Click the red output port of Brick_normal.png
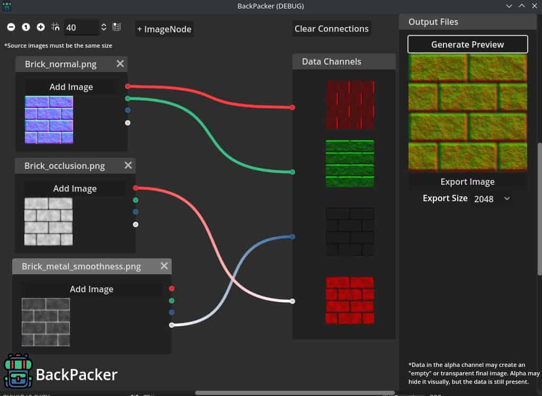The width and height of the screenshot is (542, 396). pyautogui.click(x=128, y=86)
